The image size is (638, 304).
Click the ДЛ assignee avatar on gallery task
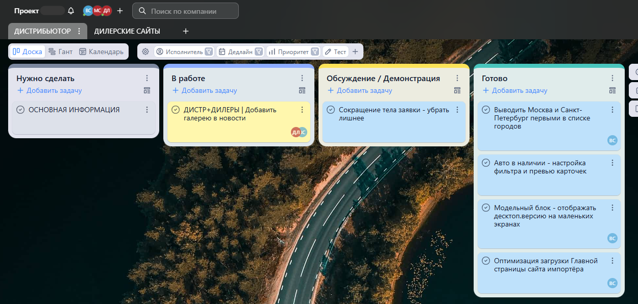pos(296,132)
